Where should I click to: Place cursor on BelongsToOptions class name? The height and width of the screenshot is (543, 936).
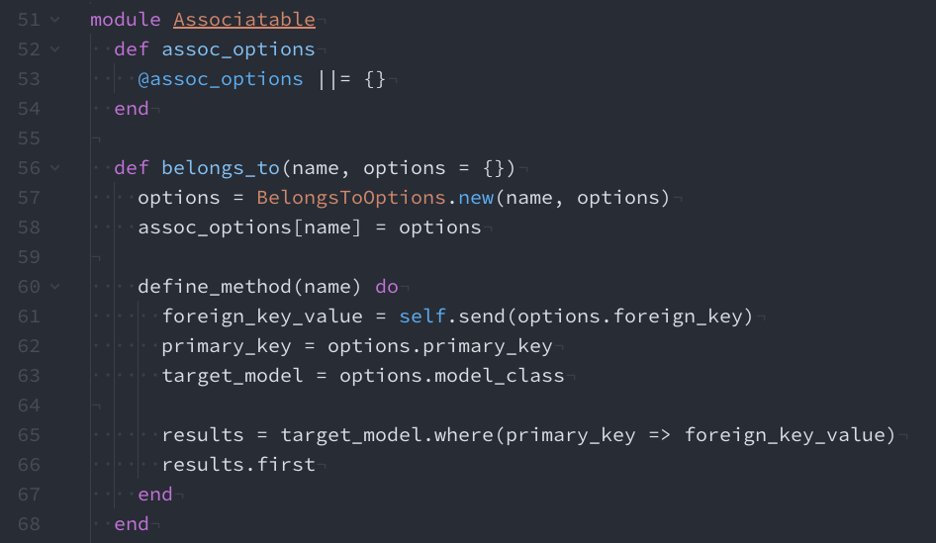350,198
